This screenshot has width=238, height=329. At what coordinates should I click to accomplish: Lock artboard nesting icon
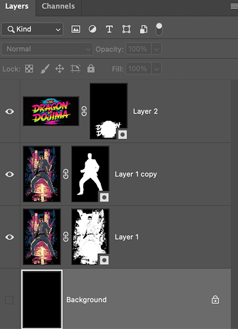coord(75,69)
